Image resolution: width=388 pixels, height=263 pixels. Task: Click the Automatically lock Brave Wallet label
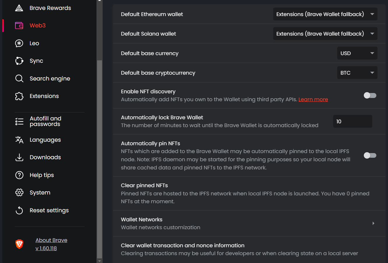[x=162, y=118]
